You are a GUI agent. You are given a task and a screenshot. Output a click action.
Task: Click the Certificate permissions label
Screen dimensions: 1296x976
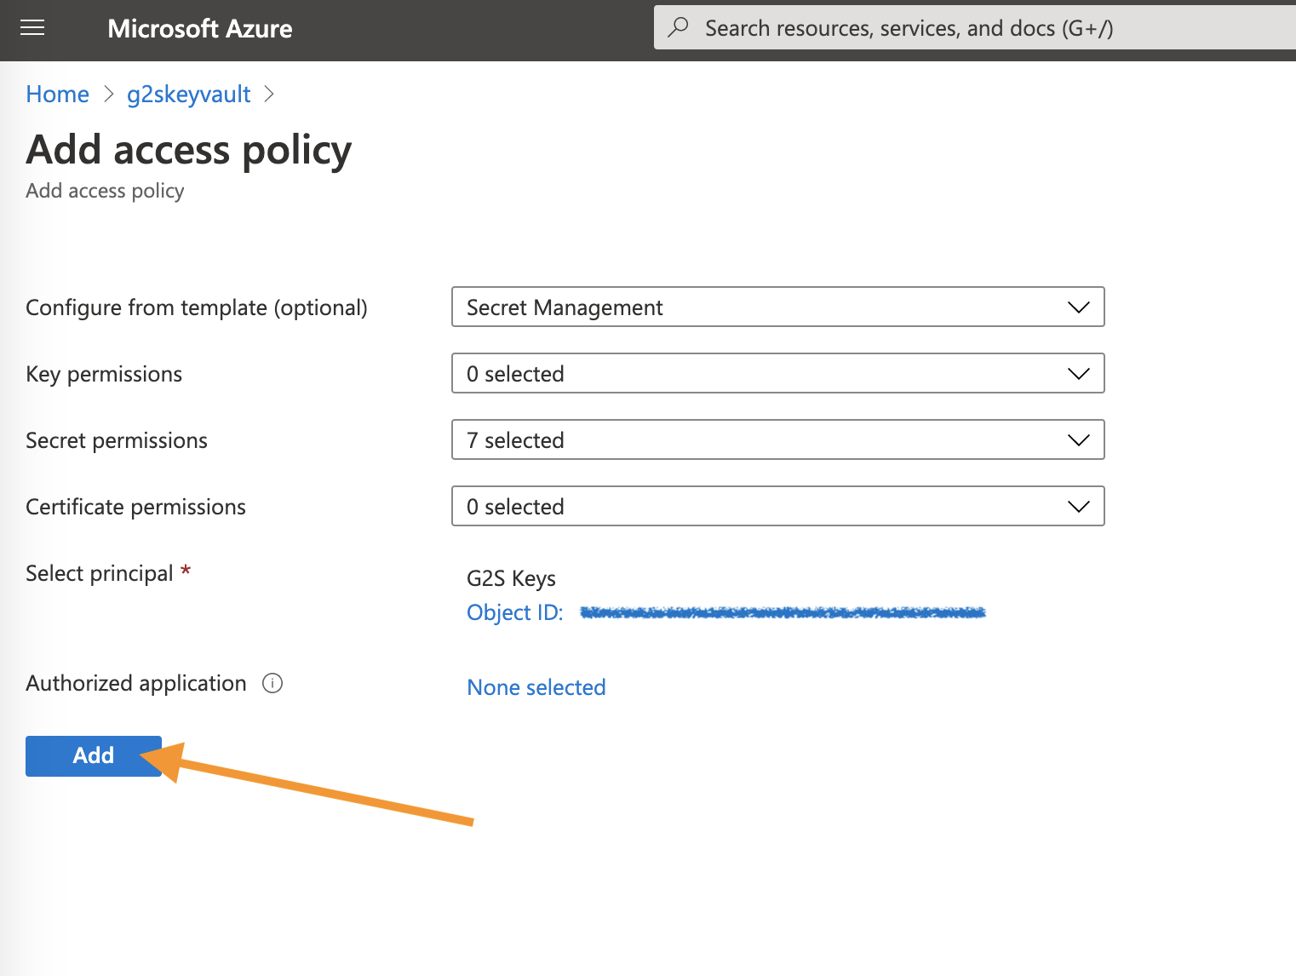136,507
